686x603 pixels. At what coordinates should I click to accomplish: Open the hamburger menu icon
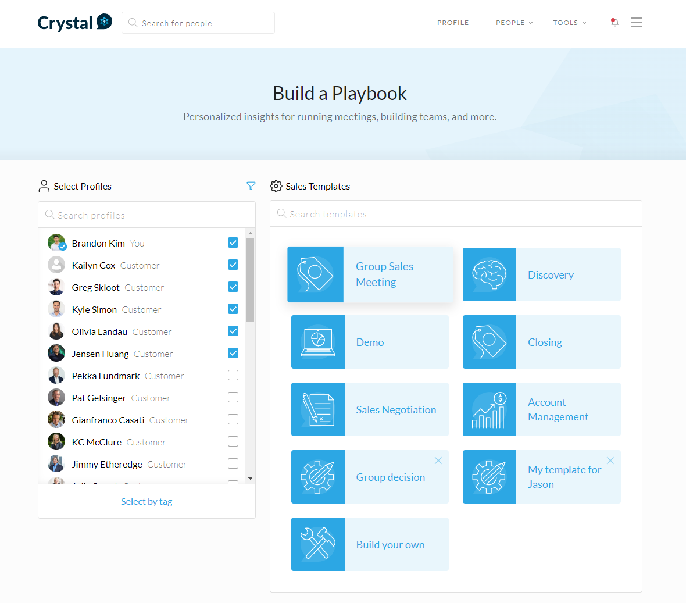coord(637,22)
